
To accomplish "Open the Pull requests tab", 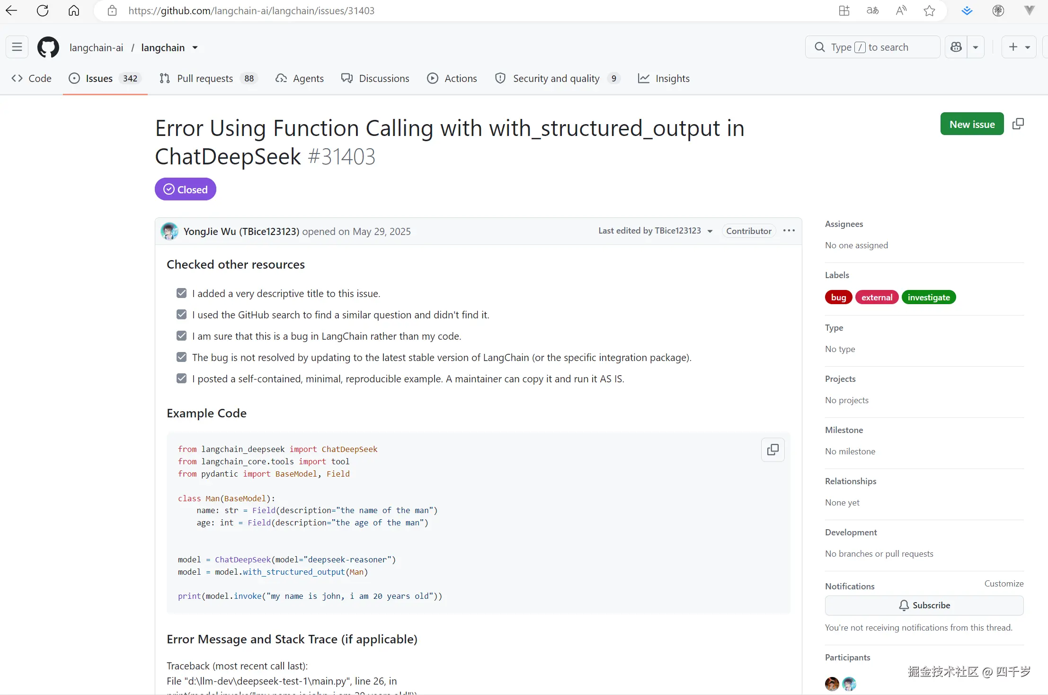I will click(x=209, y=78).
